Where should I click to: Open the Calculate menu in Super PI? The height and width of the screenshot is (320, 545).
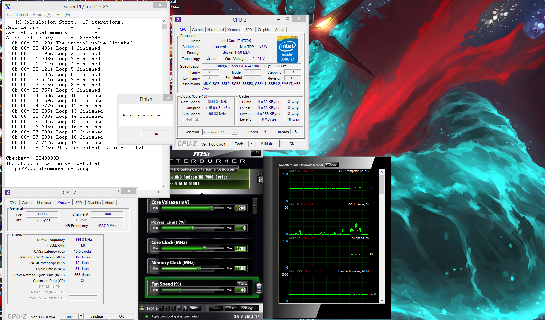click(x=17, y=15)
